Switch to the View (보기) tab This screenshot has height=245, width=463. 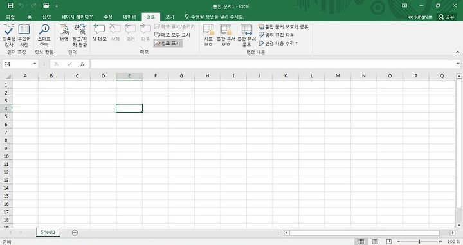(x=170, y=17)
